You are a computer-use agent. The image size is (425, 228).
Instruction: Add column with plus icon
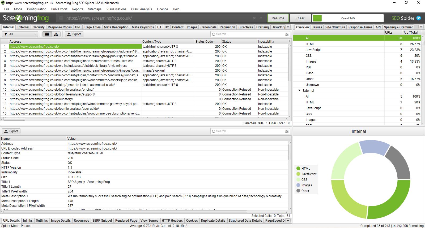coord(290,41)
